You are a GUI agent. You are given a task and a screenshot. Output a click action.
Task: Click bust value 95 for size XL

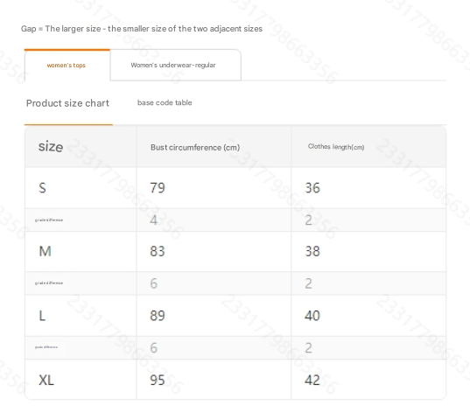[x=158, y=380]
